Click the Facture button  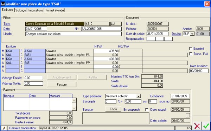coord(62,85)
